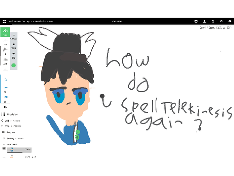
Task: Select the active green pen tool
Action: click(x=5, y=32)
